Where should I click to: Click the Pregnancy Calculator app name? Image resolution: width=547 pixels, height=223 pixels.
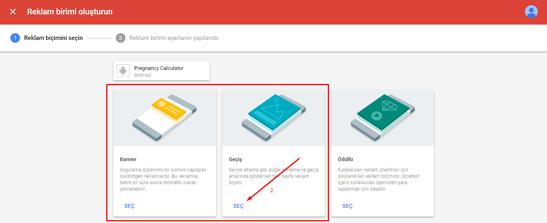[159, 68]
